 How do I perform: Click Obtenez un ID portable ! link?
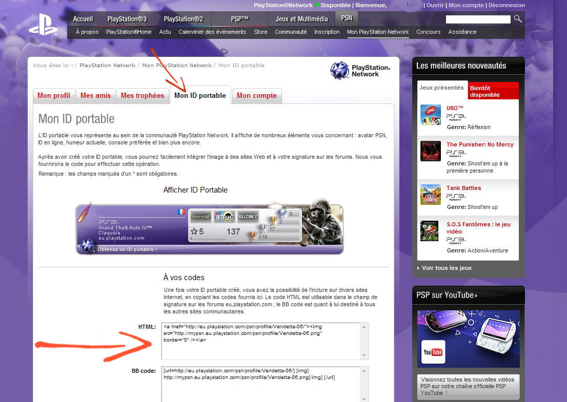(x=127, y=249)
